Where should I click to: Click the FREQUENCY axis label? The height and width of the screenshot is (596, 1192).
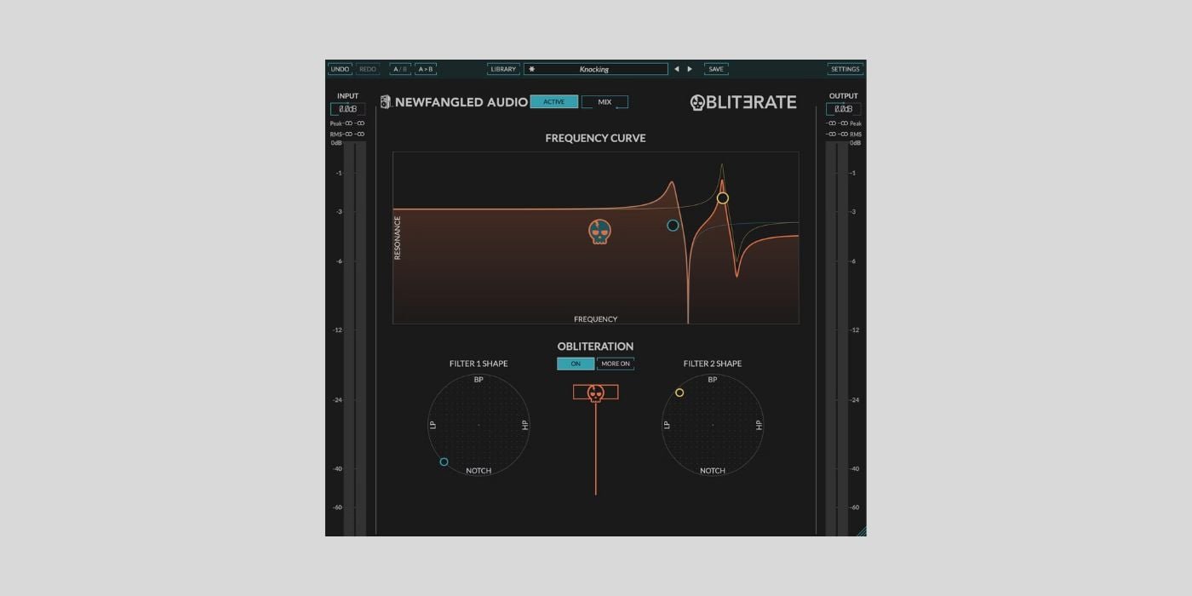596,319
